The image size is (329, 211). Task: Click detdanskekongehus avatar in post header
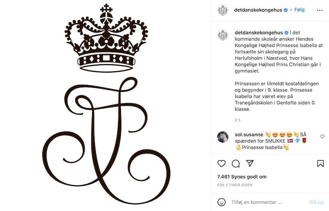pos(223,10)
